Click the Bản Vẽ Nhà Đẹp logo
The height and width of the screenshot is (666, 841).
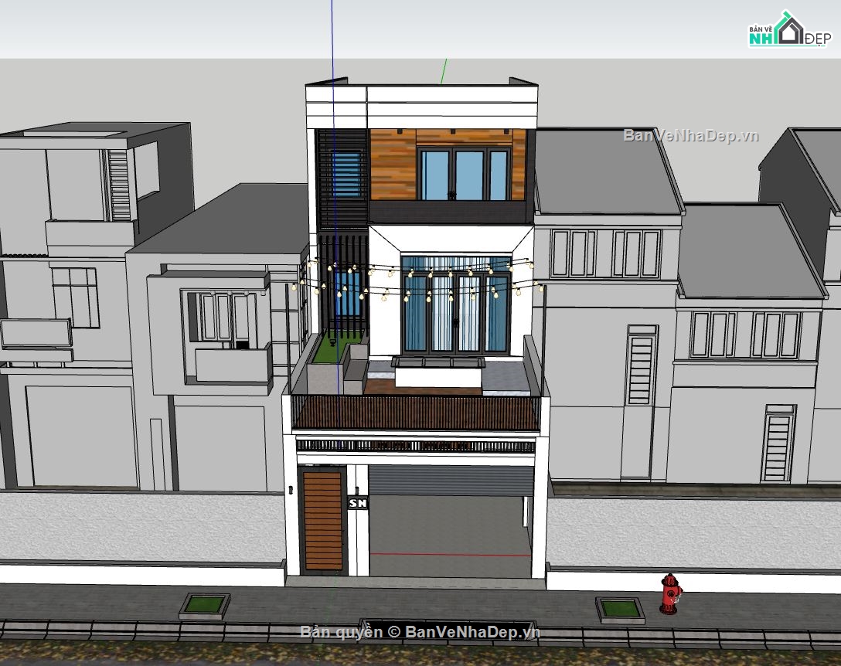(789, 29)
